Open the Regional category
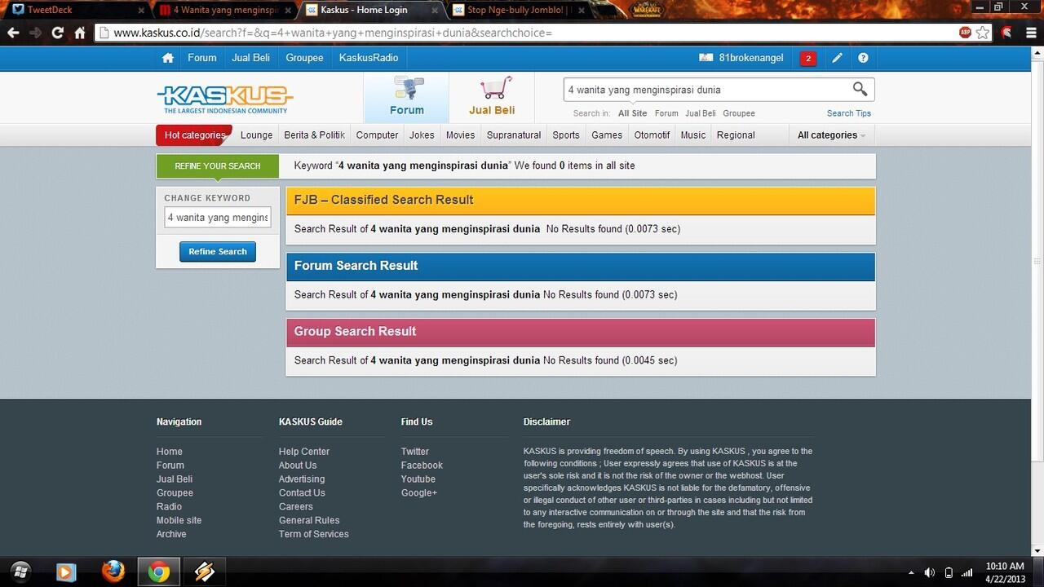This screenshot has height=587, width=1044. (x=736, y=135)
